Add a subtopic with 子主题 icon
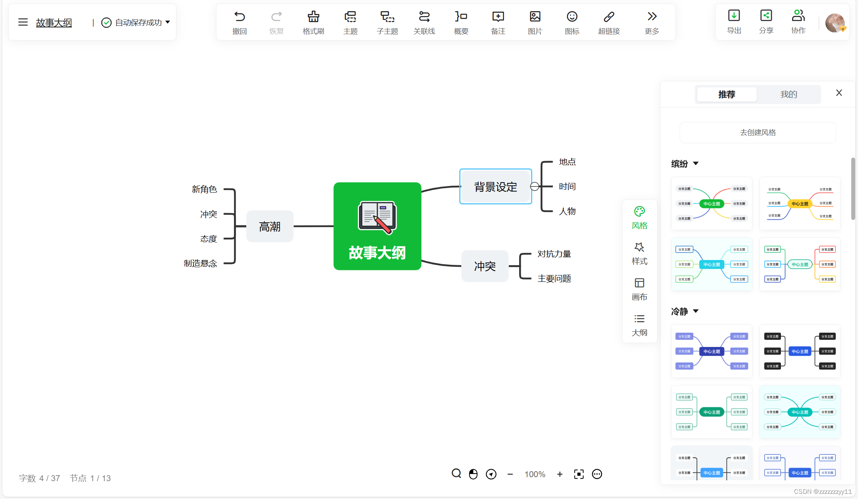 pyautogui.click(x=387, y=17)
